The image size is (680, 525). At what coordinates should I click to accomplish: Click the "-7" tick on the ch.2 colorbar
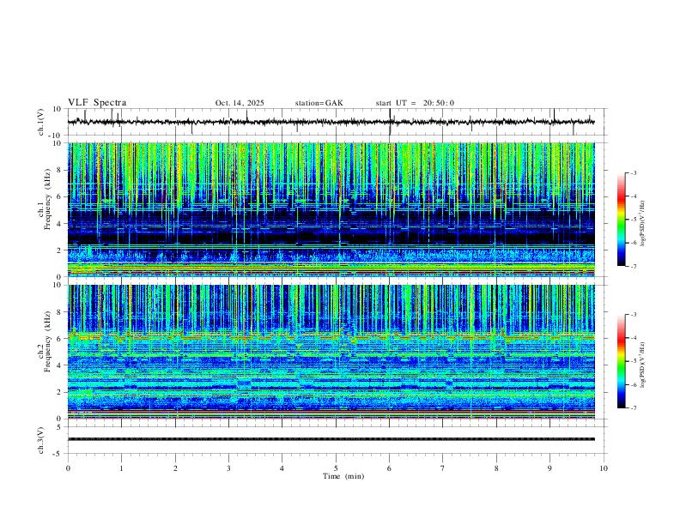click(x=634, y=408)
